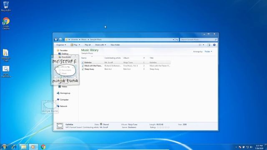Click the Kalimba music file icon
Viewport: 267px width, 150px height.
coord(83,62)
